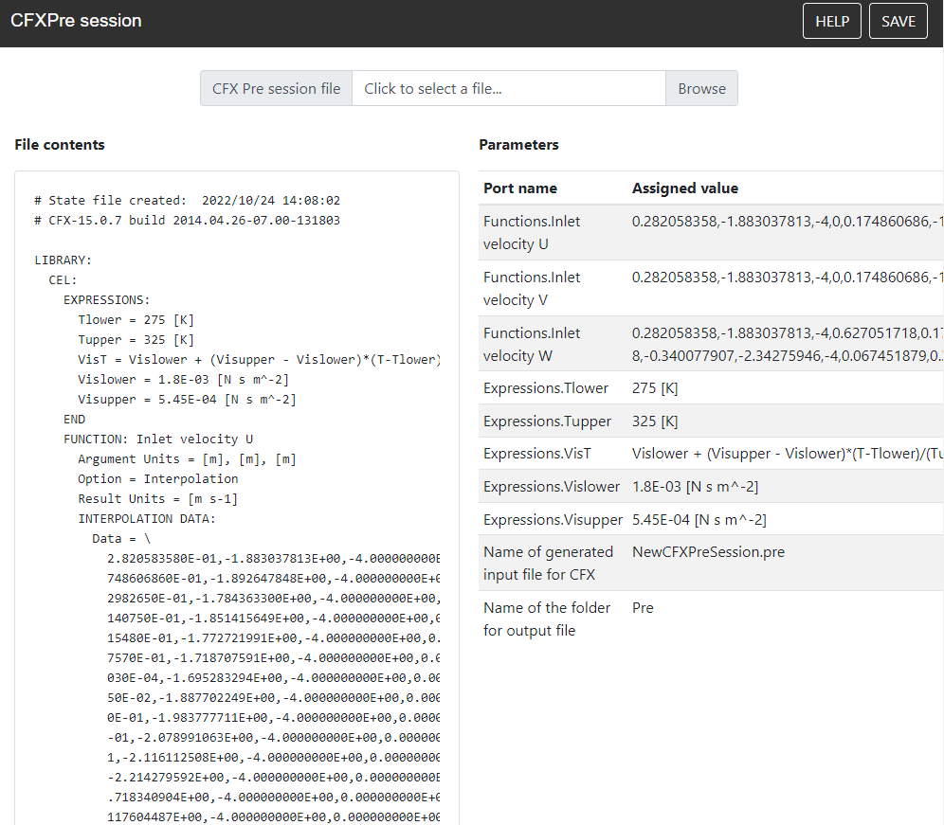Click the assigned value for Expressions.VisT

coord(788,454)
